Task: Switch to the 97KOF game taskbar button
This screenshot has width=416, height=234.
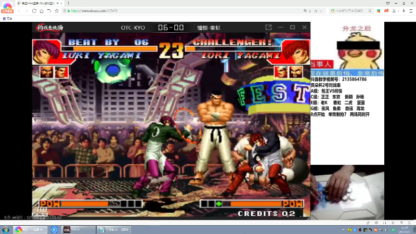Action: pos(79,230)
